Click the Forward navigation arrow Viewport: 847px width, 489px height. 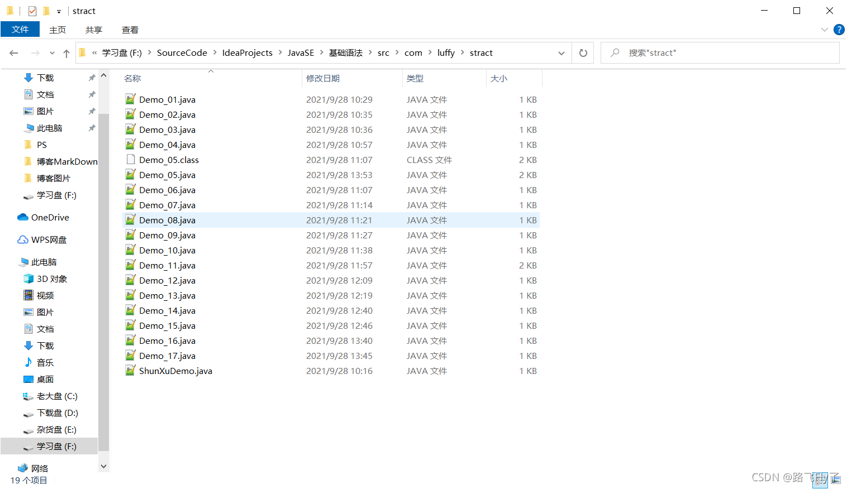[x=35, y=53]
